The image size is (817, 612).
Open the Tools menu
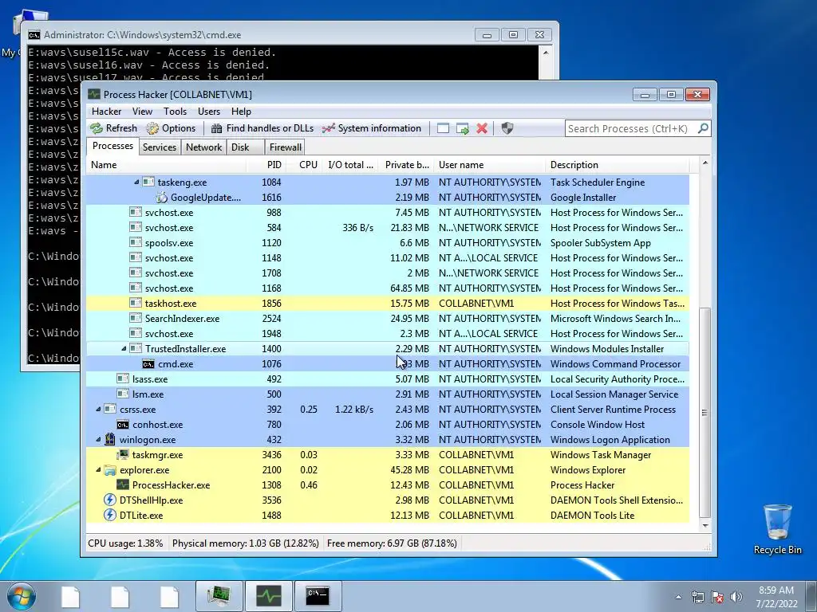pos(175,112)
